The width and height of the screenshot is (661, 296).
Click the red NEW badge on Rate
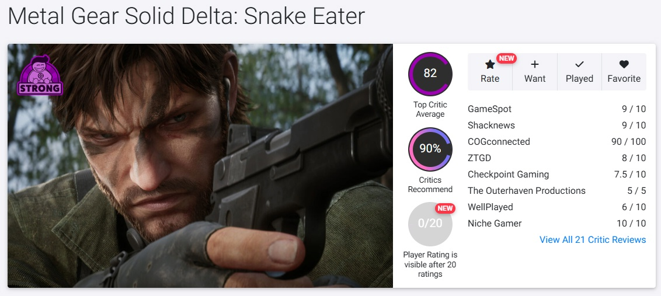click(x=506, y=58)
